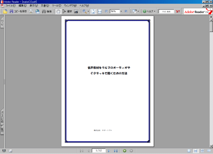Click the 検索 binoculars search button

pyautogui.click(x=47, y=11)
